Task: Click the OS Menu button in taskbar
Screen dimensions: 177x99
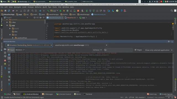Action: [x=3, y=1]
